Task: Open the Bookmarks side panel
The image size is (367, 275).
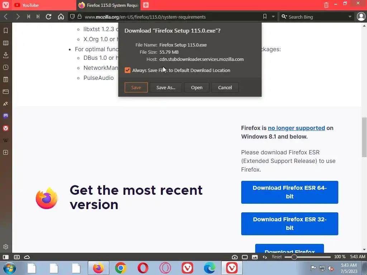Action: pos(6,31)
